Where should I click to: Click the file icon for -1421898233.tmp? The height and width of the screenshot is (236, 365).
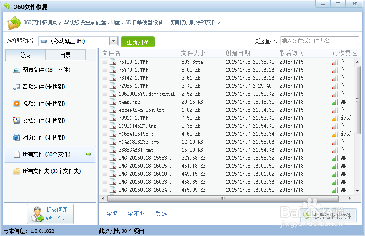tap(113, 142)
